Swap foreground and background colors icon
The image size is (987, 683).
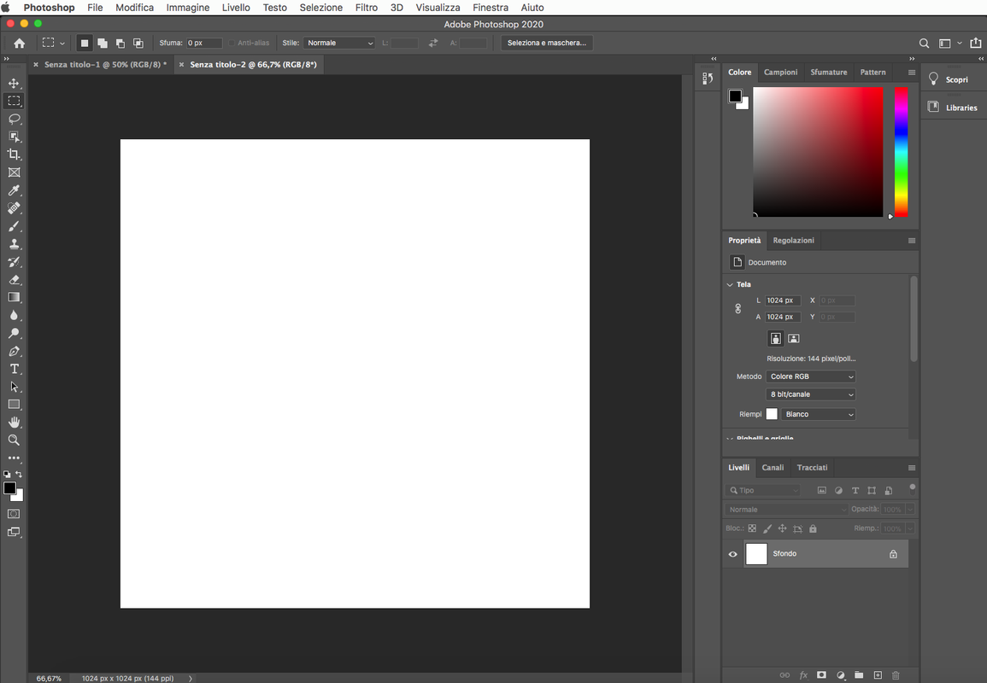(x=19, y=474)
